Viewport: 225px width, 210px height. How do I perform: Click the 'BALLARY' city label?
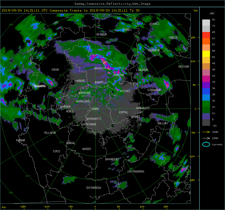(x=163, y=123)
